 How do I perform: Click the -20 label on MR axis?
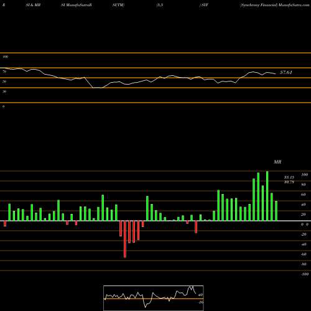(304, 234)
